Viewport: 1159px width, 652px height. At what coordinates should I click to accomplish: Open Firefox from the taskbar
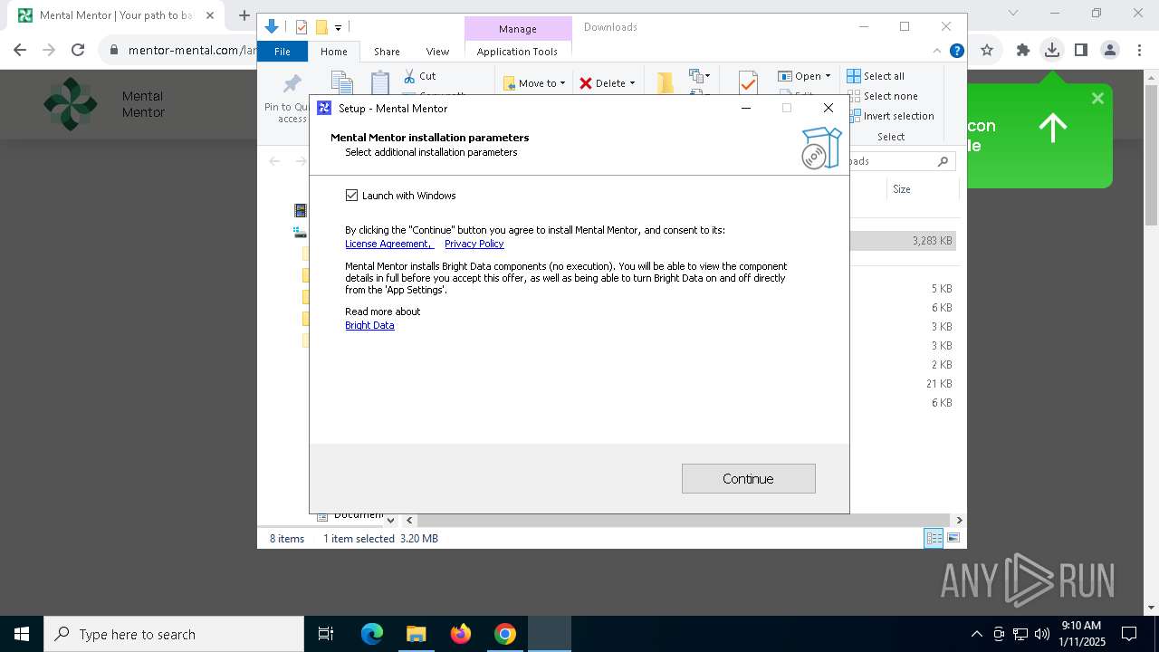pyautogui.click(x=461, y=634)
